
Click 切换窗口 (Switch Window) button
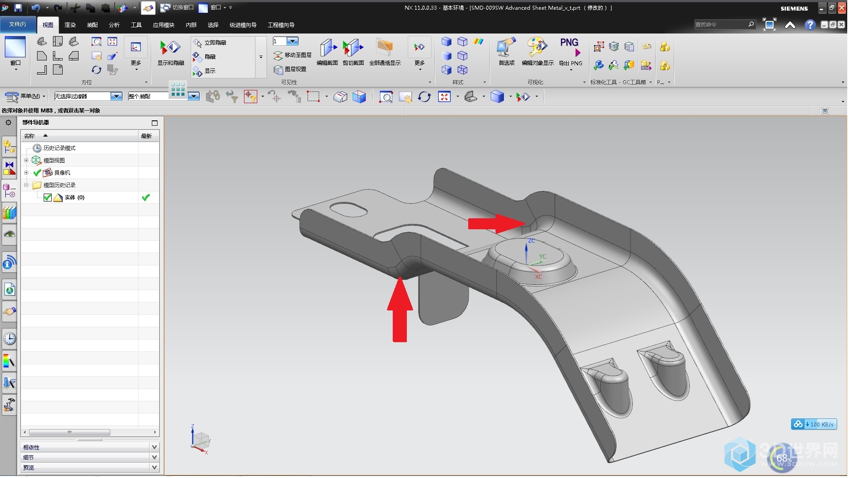click(177, 7)
